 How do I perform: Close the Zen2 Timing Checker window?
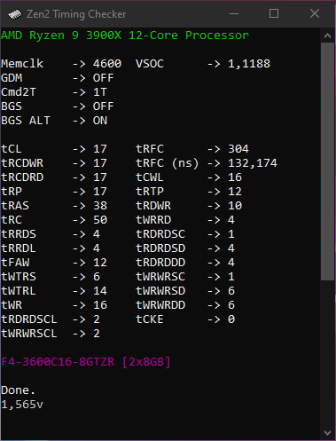(315, 14)
